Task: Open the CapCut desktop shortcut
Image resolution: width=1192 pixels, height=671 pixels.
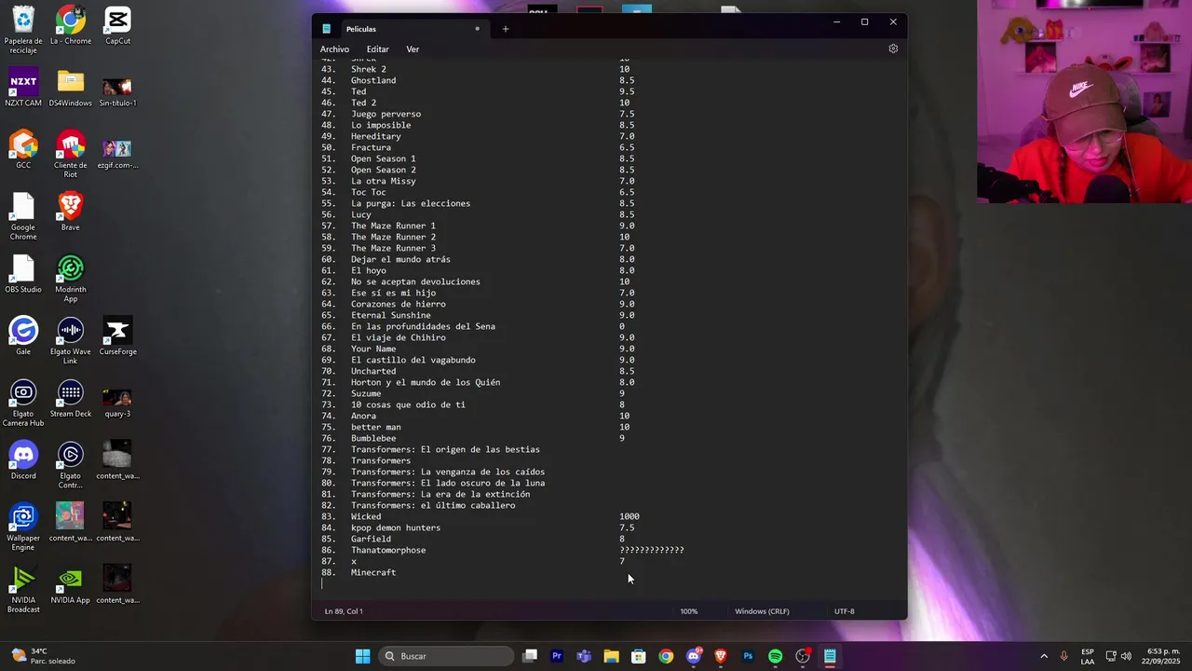Action: [x=117, y=25]
